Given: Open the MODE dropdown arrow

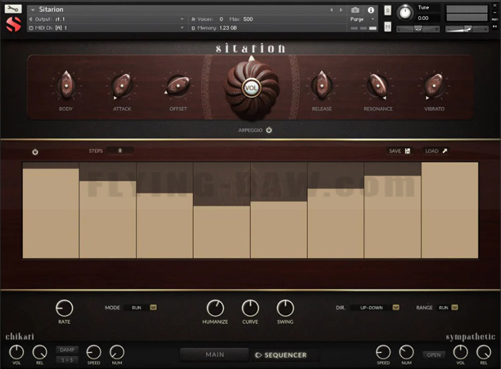Looking at the screenshot, I should pos(154,308).
